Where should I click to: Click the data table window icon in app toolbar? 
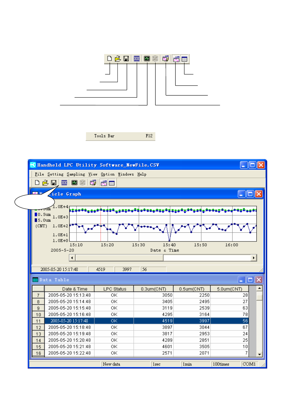112,183
